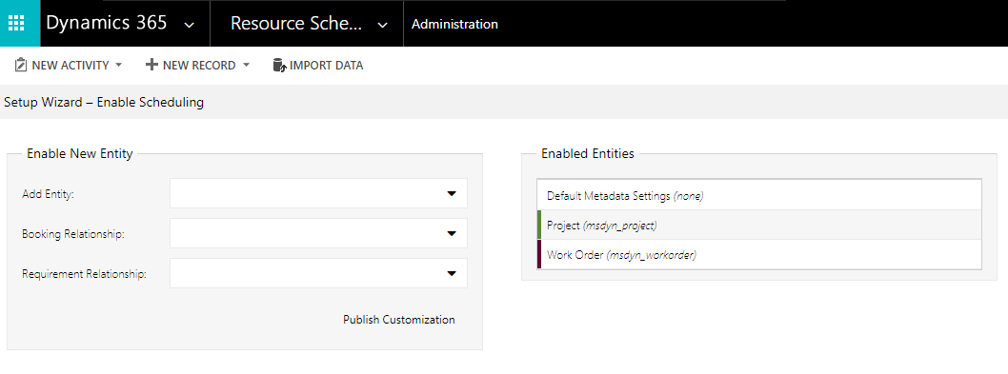The width and height of the screenshot is (1008, 374).
Task: Click the Requirement Relationship label
Action: point(84,274)
